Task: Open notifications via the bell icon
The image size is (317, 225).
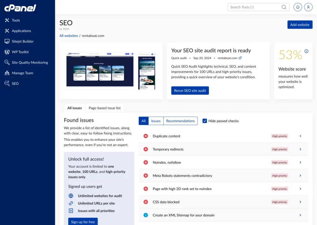Action: (297, 7)
